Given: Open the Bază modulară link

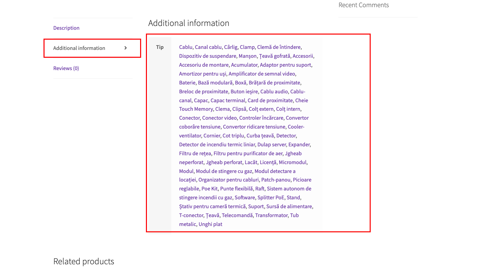Looking at the screenshot, I should 215,83.
